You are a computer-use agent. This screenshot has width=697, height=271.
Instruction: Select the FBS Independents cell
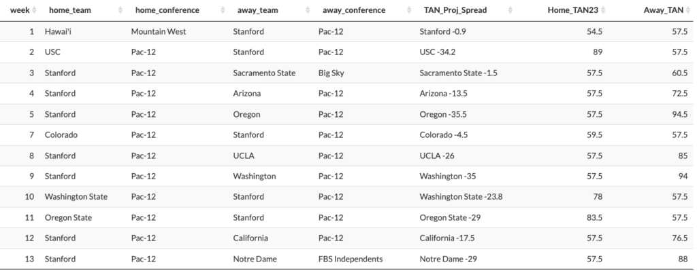coord(351,259)
